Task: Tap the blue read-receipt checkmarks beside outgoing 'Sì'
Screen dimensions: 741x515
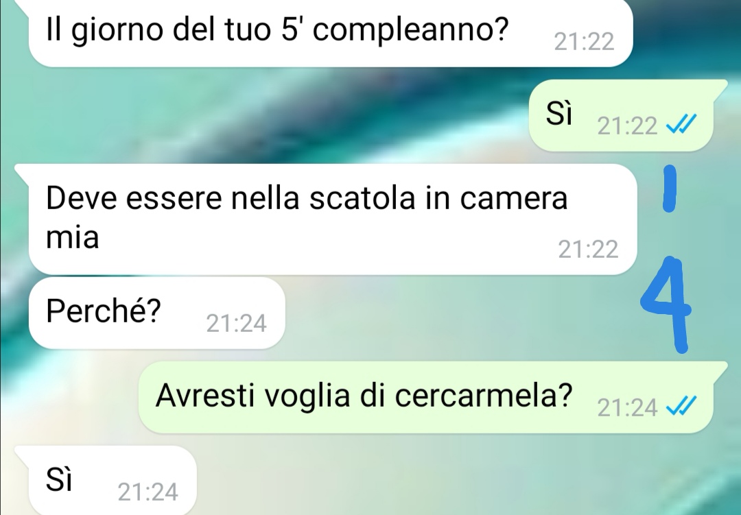Action: click(x=681, y=125)
